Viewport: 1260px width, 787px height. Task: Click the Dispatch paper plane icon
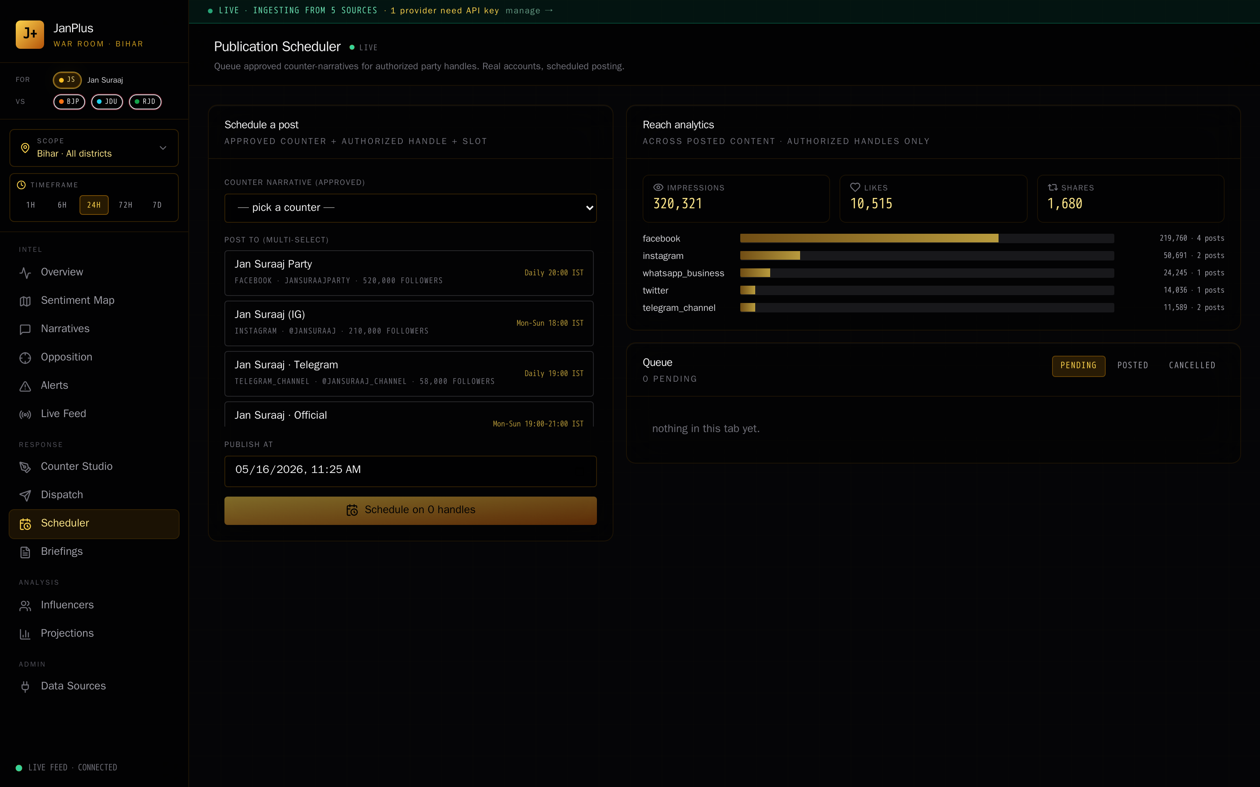click(25, 495)
